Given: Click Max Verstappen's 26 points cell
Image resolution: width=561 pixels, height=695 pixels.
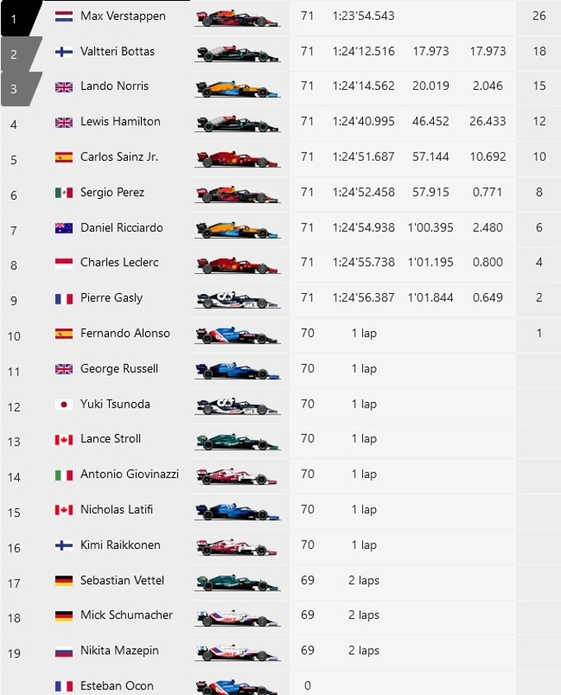Looking at the screenshot, I should coord(540,17).
